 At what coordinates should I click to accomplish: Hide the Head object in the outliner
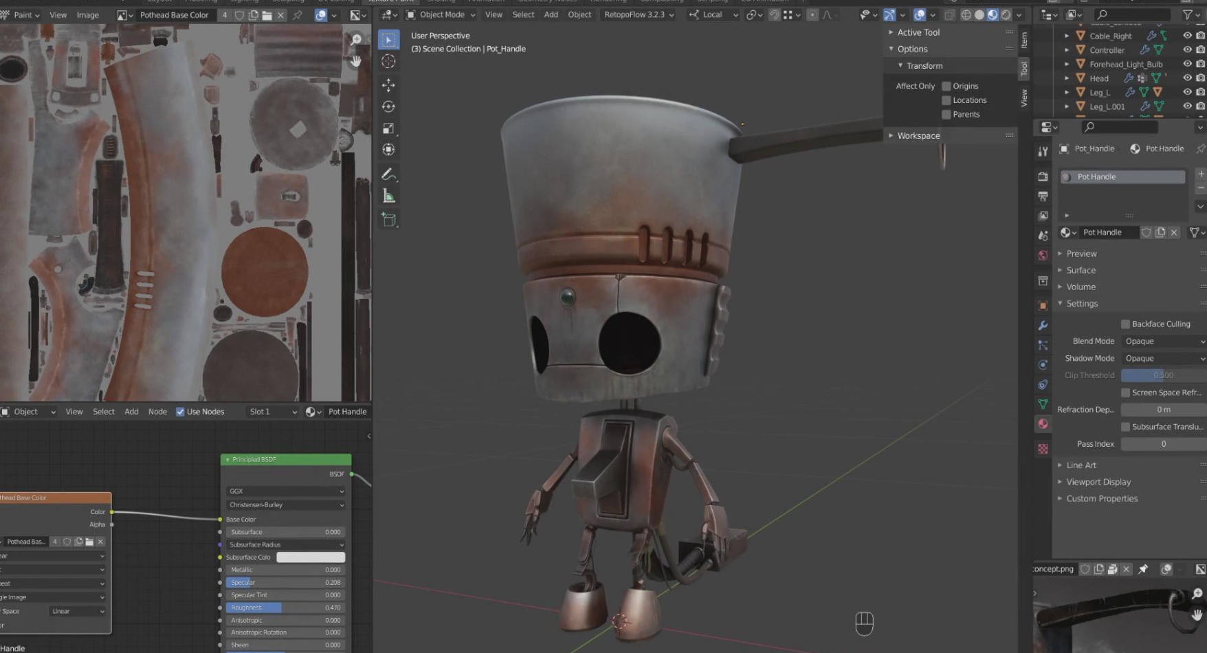click(x=1187, y=78)
